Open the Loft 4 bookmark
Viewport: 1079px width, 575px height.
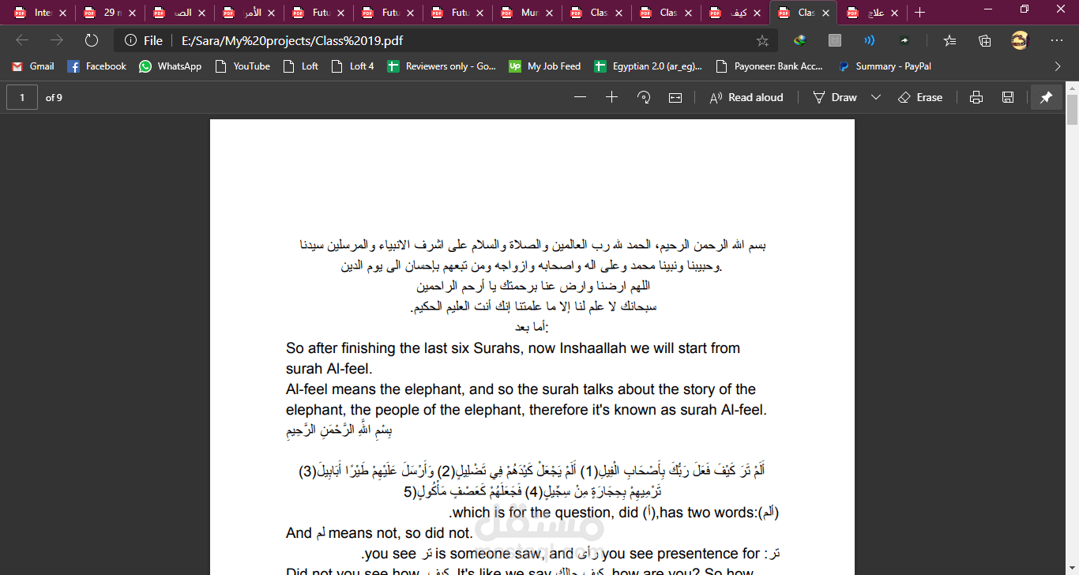[x=353, y=66]
